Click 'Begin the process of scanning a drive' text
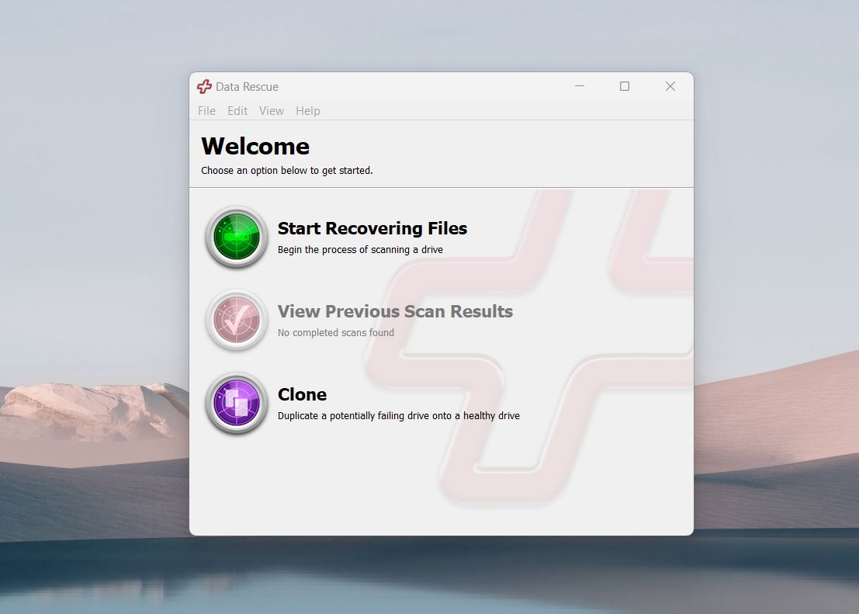This screenshot has height=614, width=859. coord(360,249)
